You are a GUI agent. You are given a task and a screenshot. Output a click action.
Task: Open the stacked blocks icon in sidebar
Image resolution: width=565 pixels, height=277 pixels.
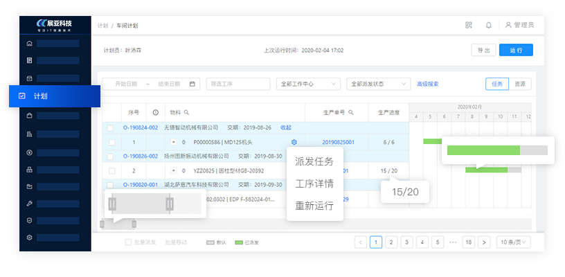coord(30,170)
